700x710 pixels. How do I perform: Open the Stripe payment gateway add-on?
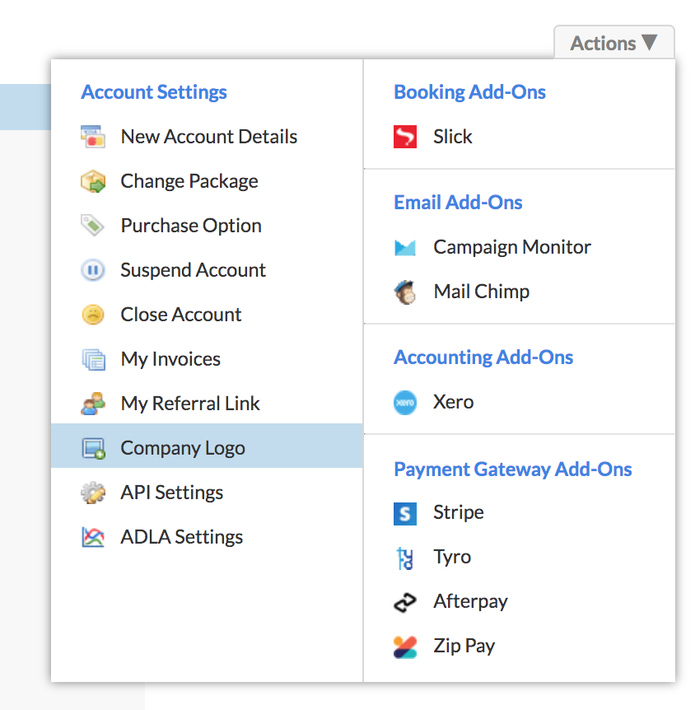520,513
